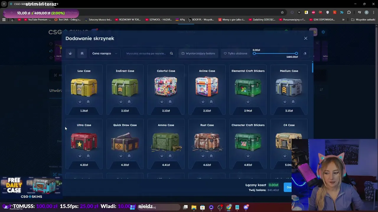Viewport: 378px width, 212px height.
Task: Close the Dodawanie skrzynek dialog
Action: (x=306, y=38)
